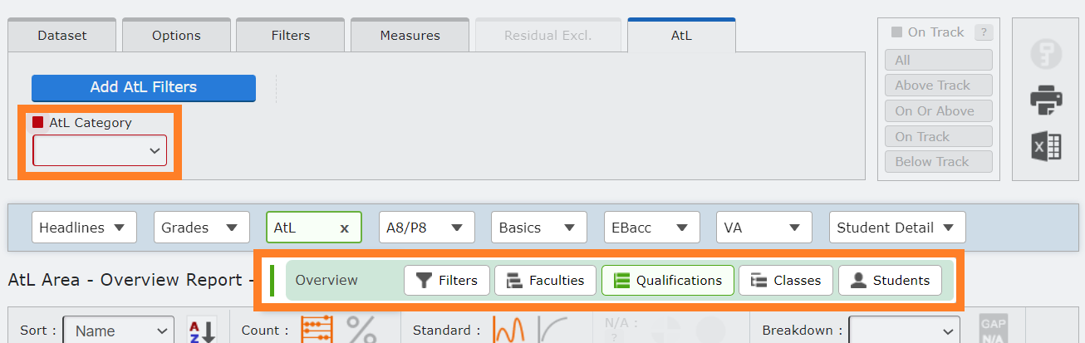This screenshot has height=343, width=1085.
Task: Select the grey curve Standard chart icon
Action: click(x=554, y=330)
